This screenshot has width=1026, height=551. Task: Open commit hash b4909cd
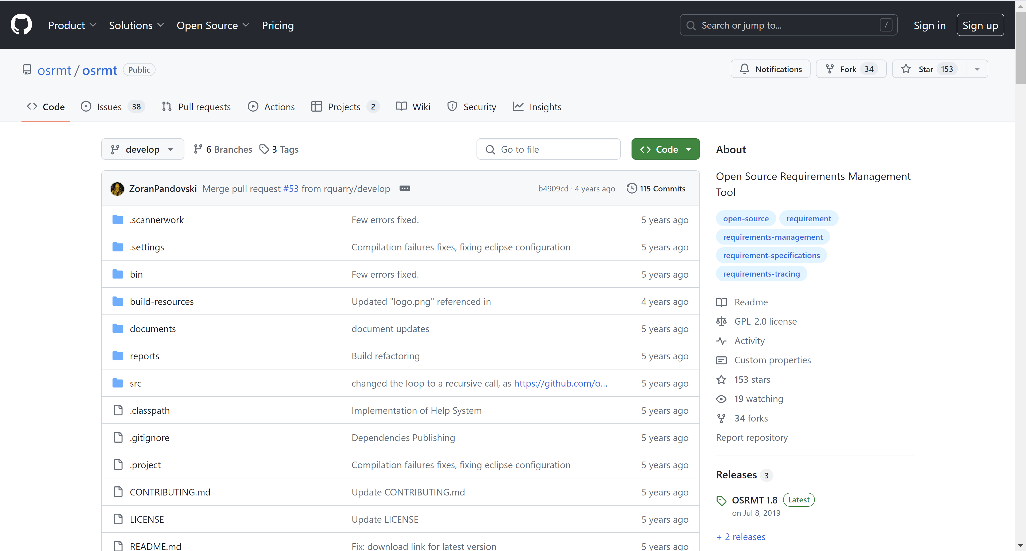click(553, 188)
